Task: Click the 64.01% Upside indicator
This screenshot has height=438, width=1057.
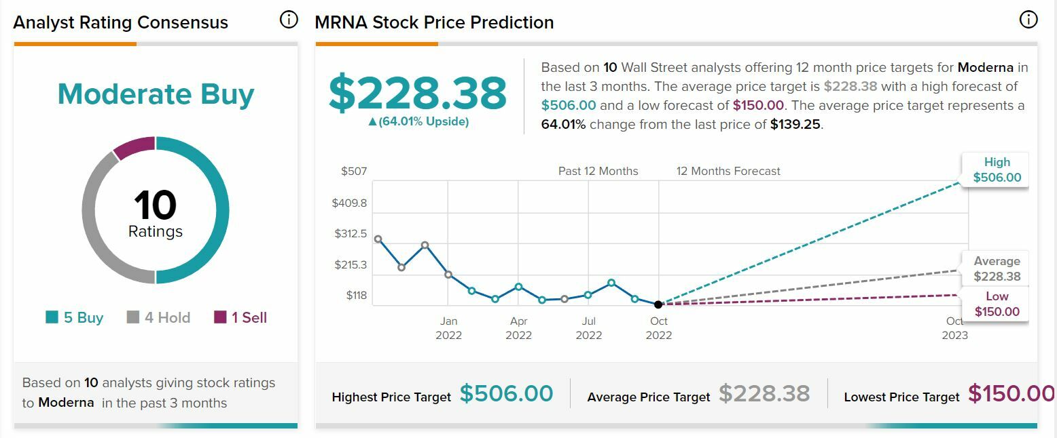Action: coord(418,122)
